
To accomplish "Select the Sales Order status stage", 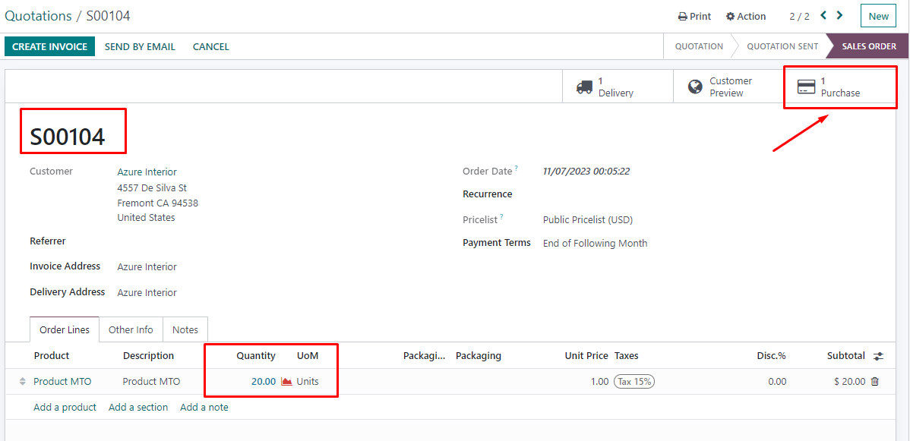I will (869, 46).
